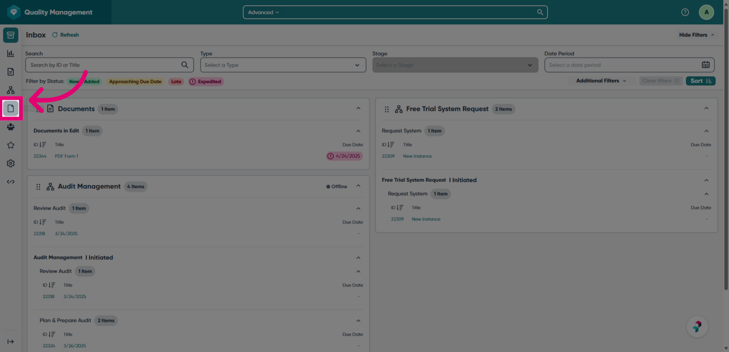
Task: Toggle Newly Added status filter
Action: tap(84, 82)
